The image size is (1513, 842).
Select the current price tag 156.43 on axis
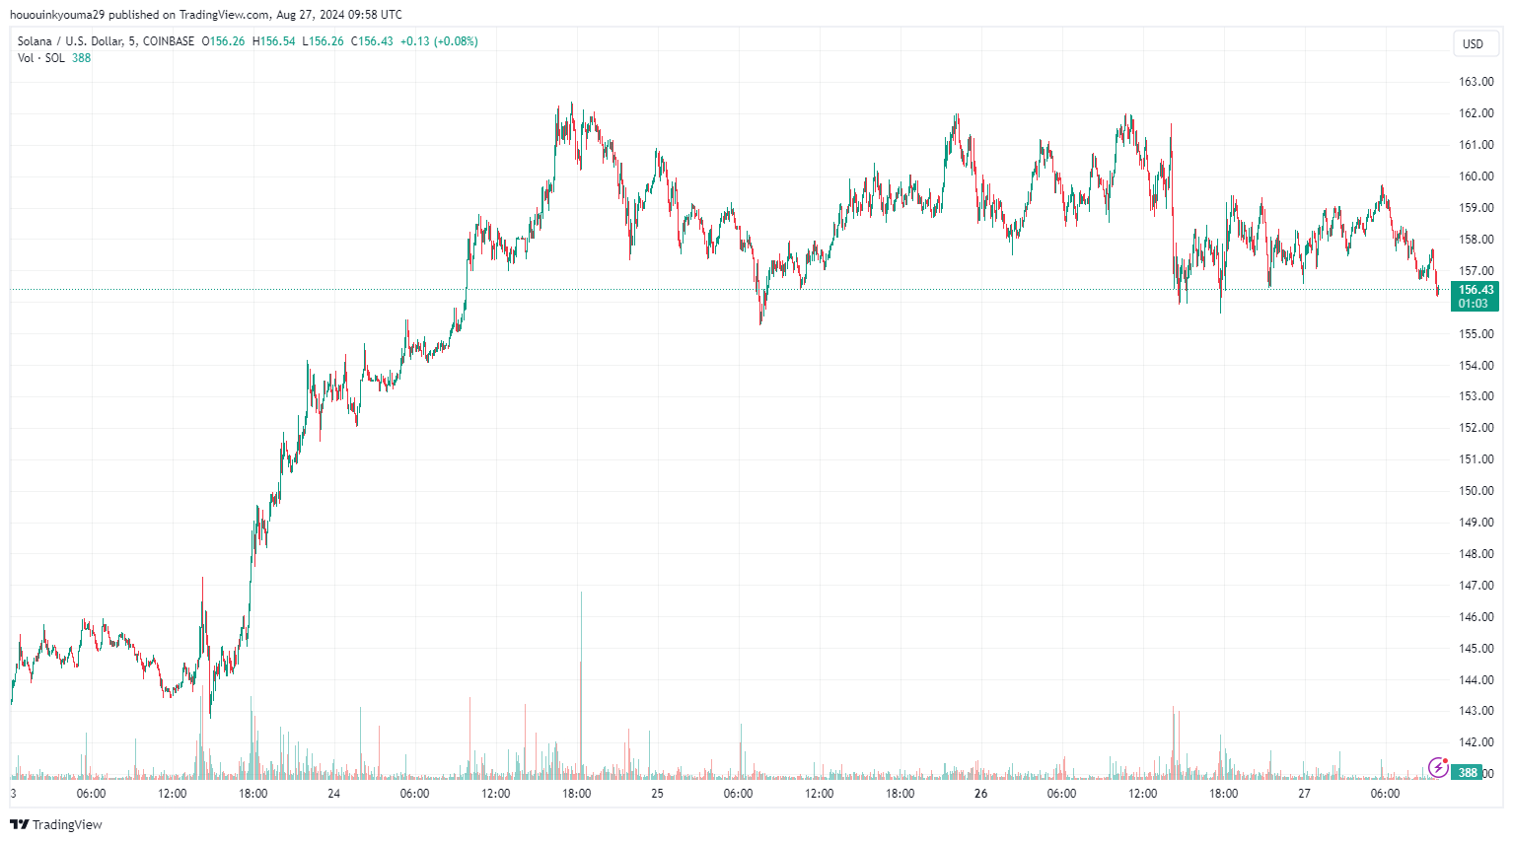click(1476, 290)
